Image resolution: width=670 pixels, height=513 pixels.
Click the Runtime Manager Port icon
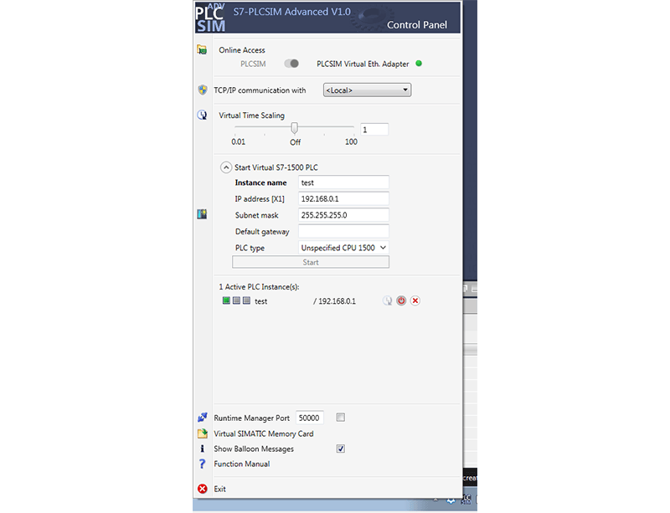click(x=203, y=418)
